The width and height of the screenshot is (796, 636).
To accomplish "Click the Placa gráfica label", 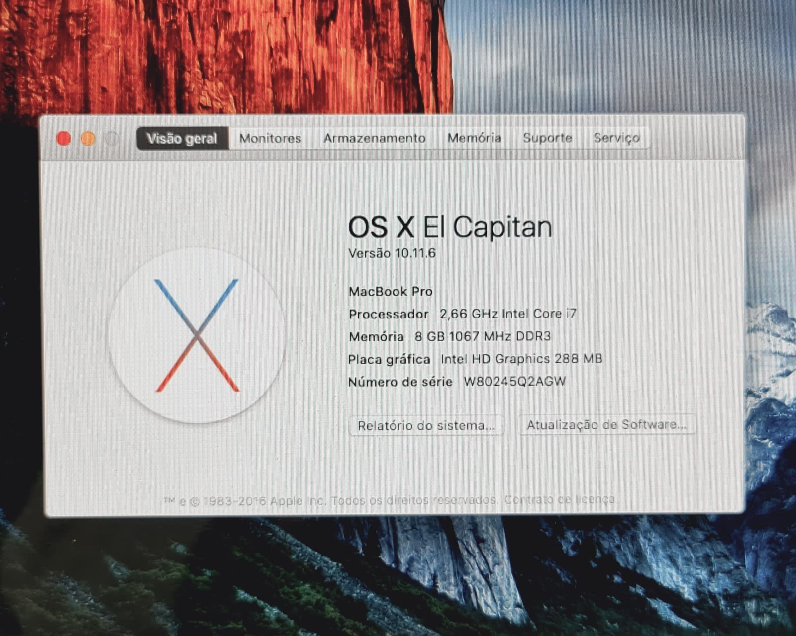I will point(389,359).
